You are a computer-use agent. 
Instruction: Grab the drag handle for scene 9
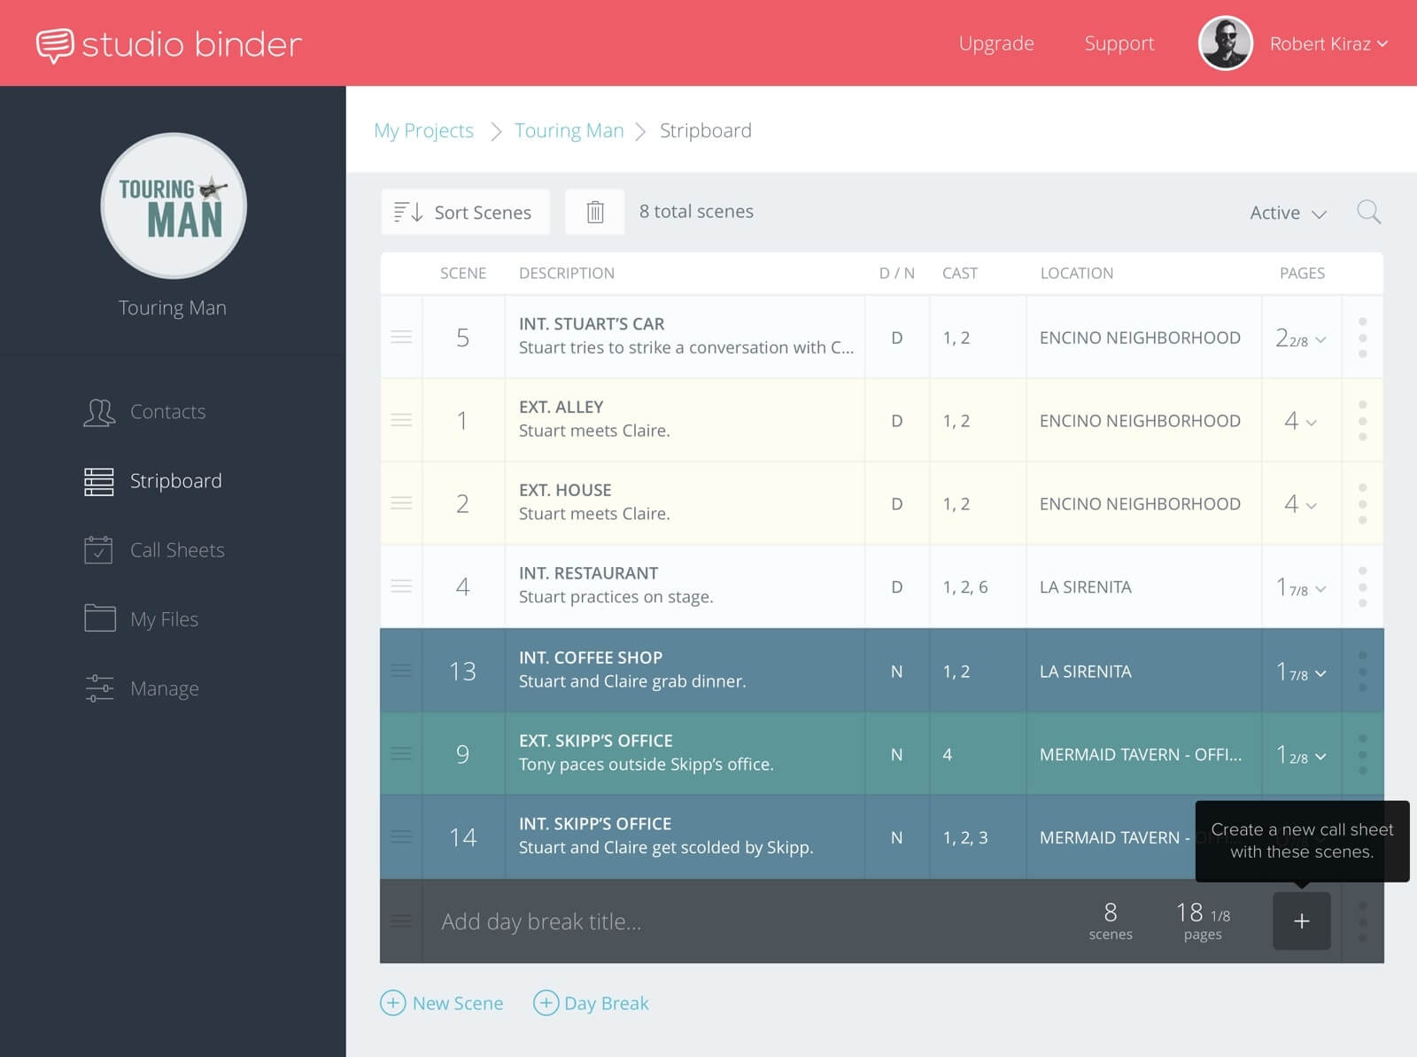[401, 754]
